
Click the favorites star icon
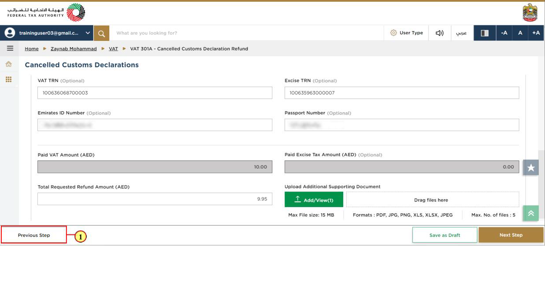pos(531,168)
